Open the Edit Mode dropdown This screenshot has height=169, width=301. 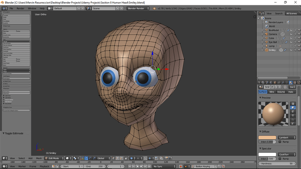click(54, 158)
